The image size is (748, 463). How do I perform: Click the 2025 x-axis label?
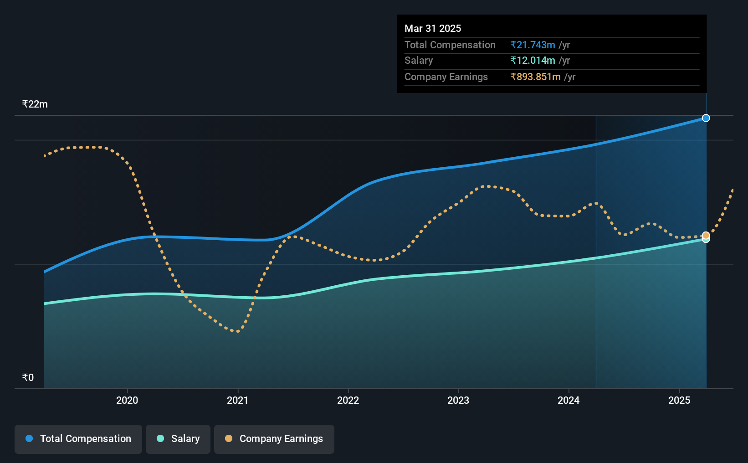click(x=679, y=400)
